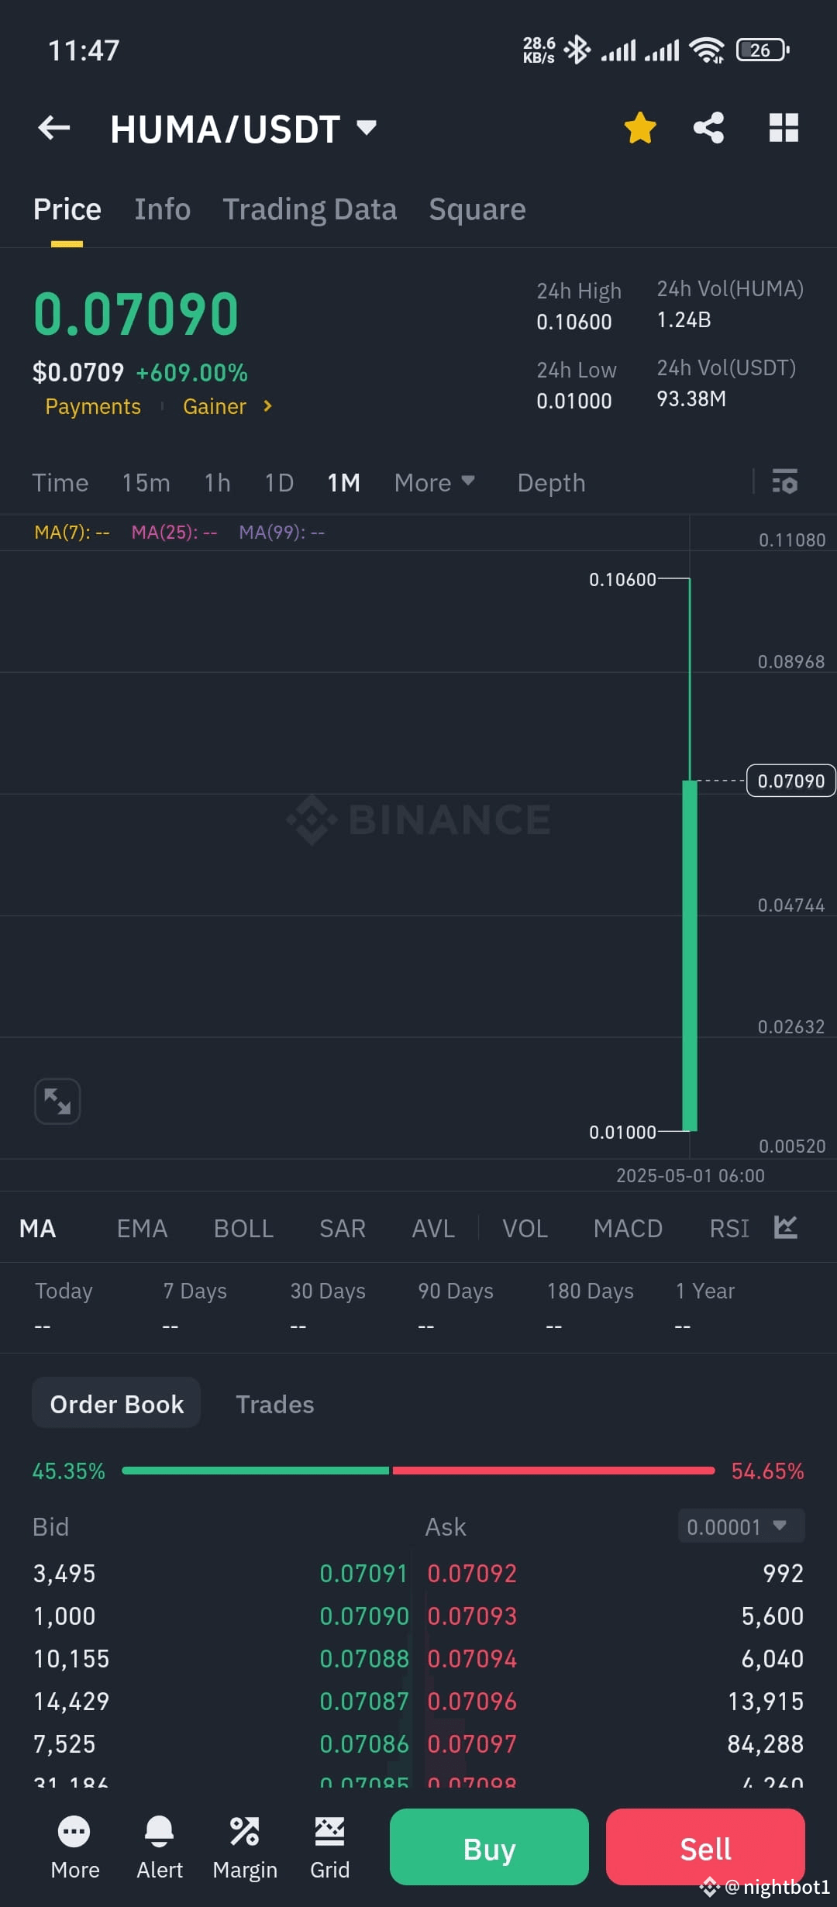Tap the green Buy button
The height and width of the screenshot is (1907, 837).
pyautogui.click(x=489, y=1847)
